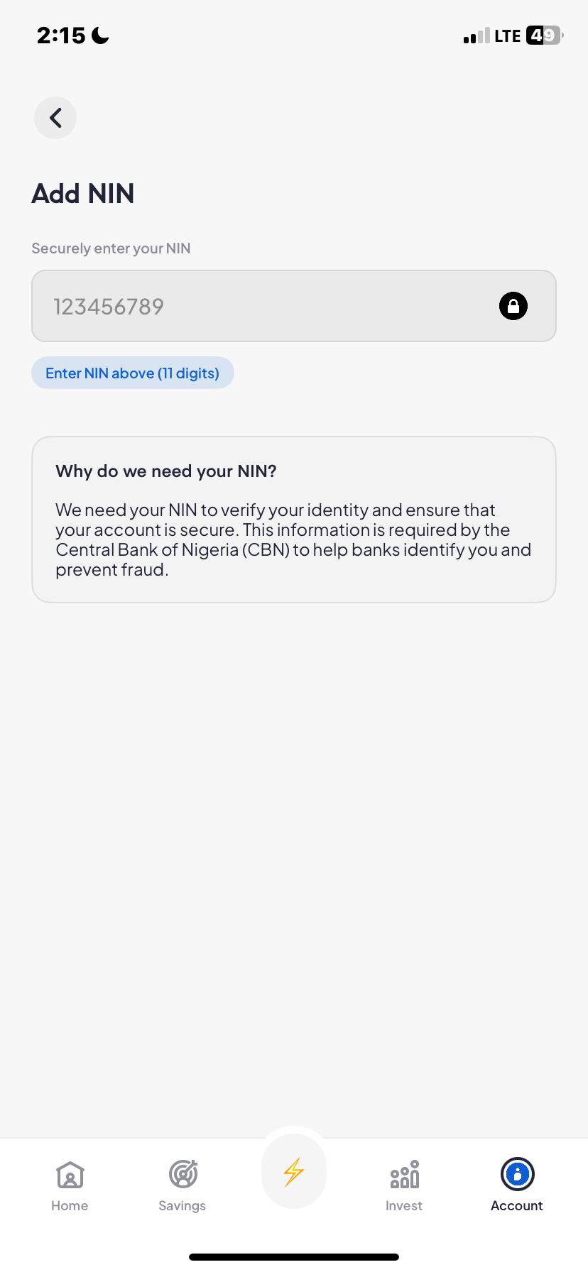Click the lock icon in NIN field
This screenshot has height=1272, width=588.
pos(513,306)
